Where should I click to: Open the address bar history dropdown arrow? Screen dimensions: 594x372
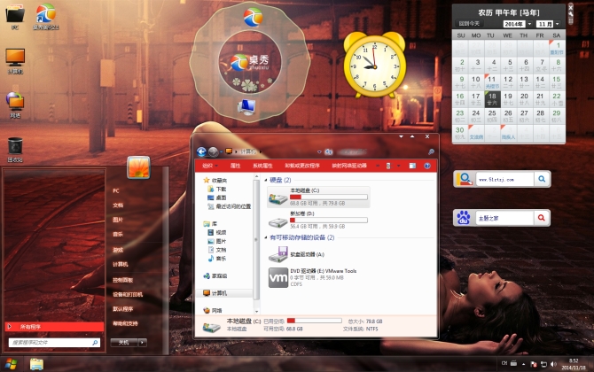319,151
